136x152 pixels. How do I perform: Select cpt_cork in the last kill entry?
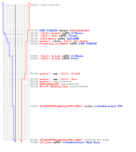(45, 142)
